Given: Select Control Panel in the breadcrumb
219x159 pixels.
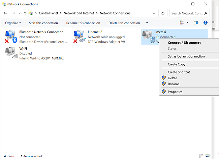Looking at the screenshot, I should pyautogui.click(x=48, y=13).
